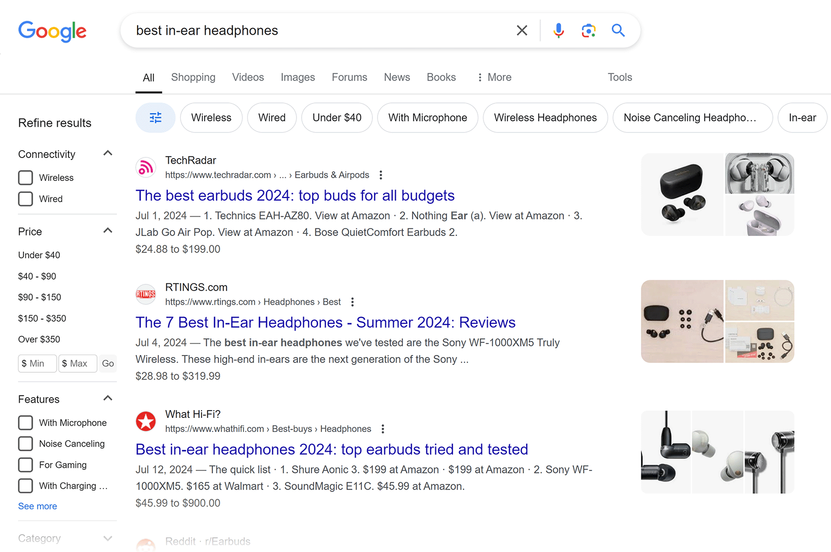Clear the search query with the X icon
Image resolution: width=831 pixels, height=552 pixels.
point(521,30)
